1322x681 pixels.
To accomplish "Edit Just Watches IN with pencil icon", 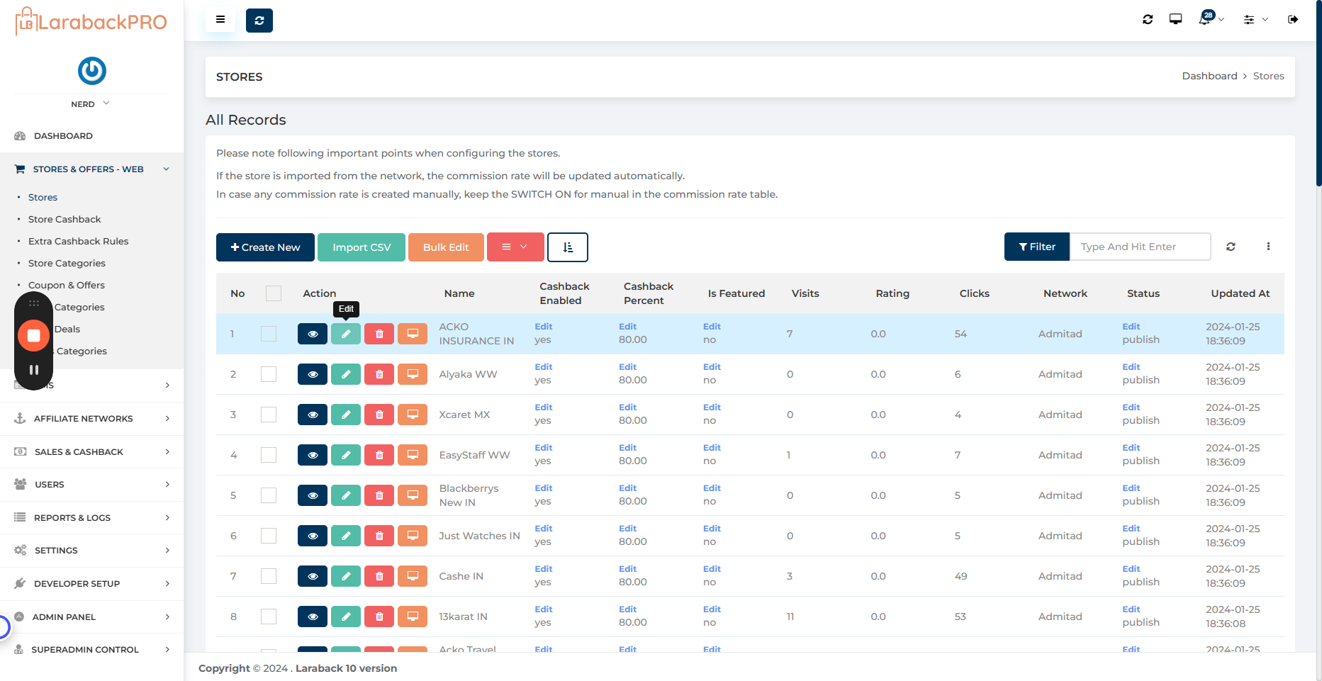I will 346,536.
